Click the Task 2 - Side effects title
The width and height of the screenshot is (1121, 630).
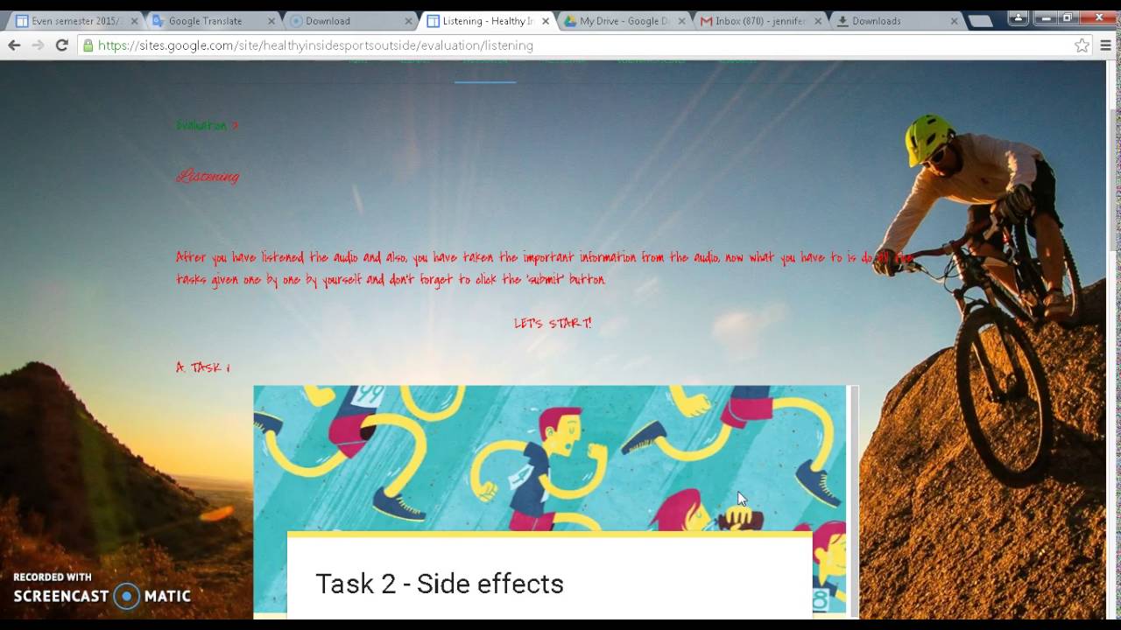coord(440,584)
